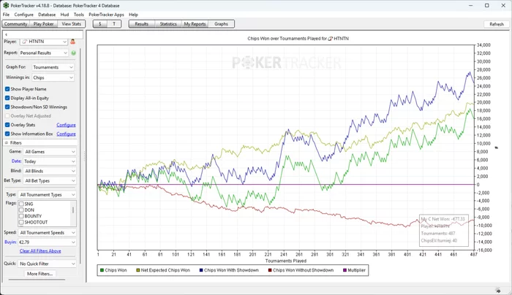Switch to the Play Poker tab

[43, 24]
